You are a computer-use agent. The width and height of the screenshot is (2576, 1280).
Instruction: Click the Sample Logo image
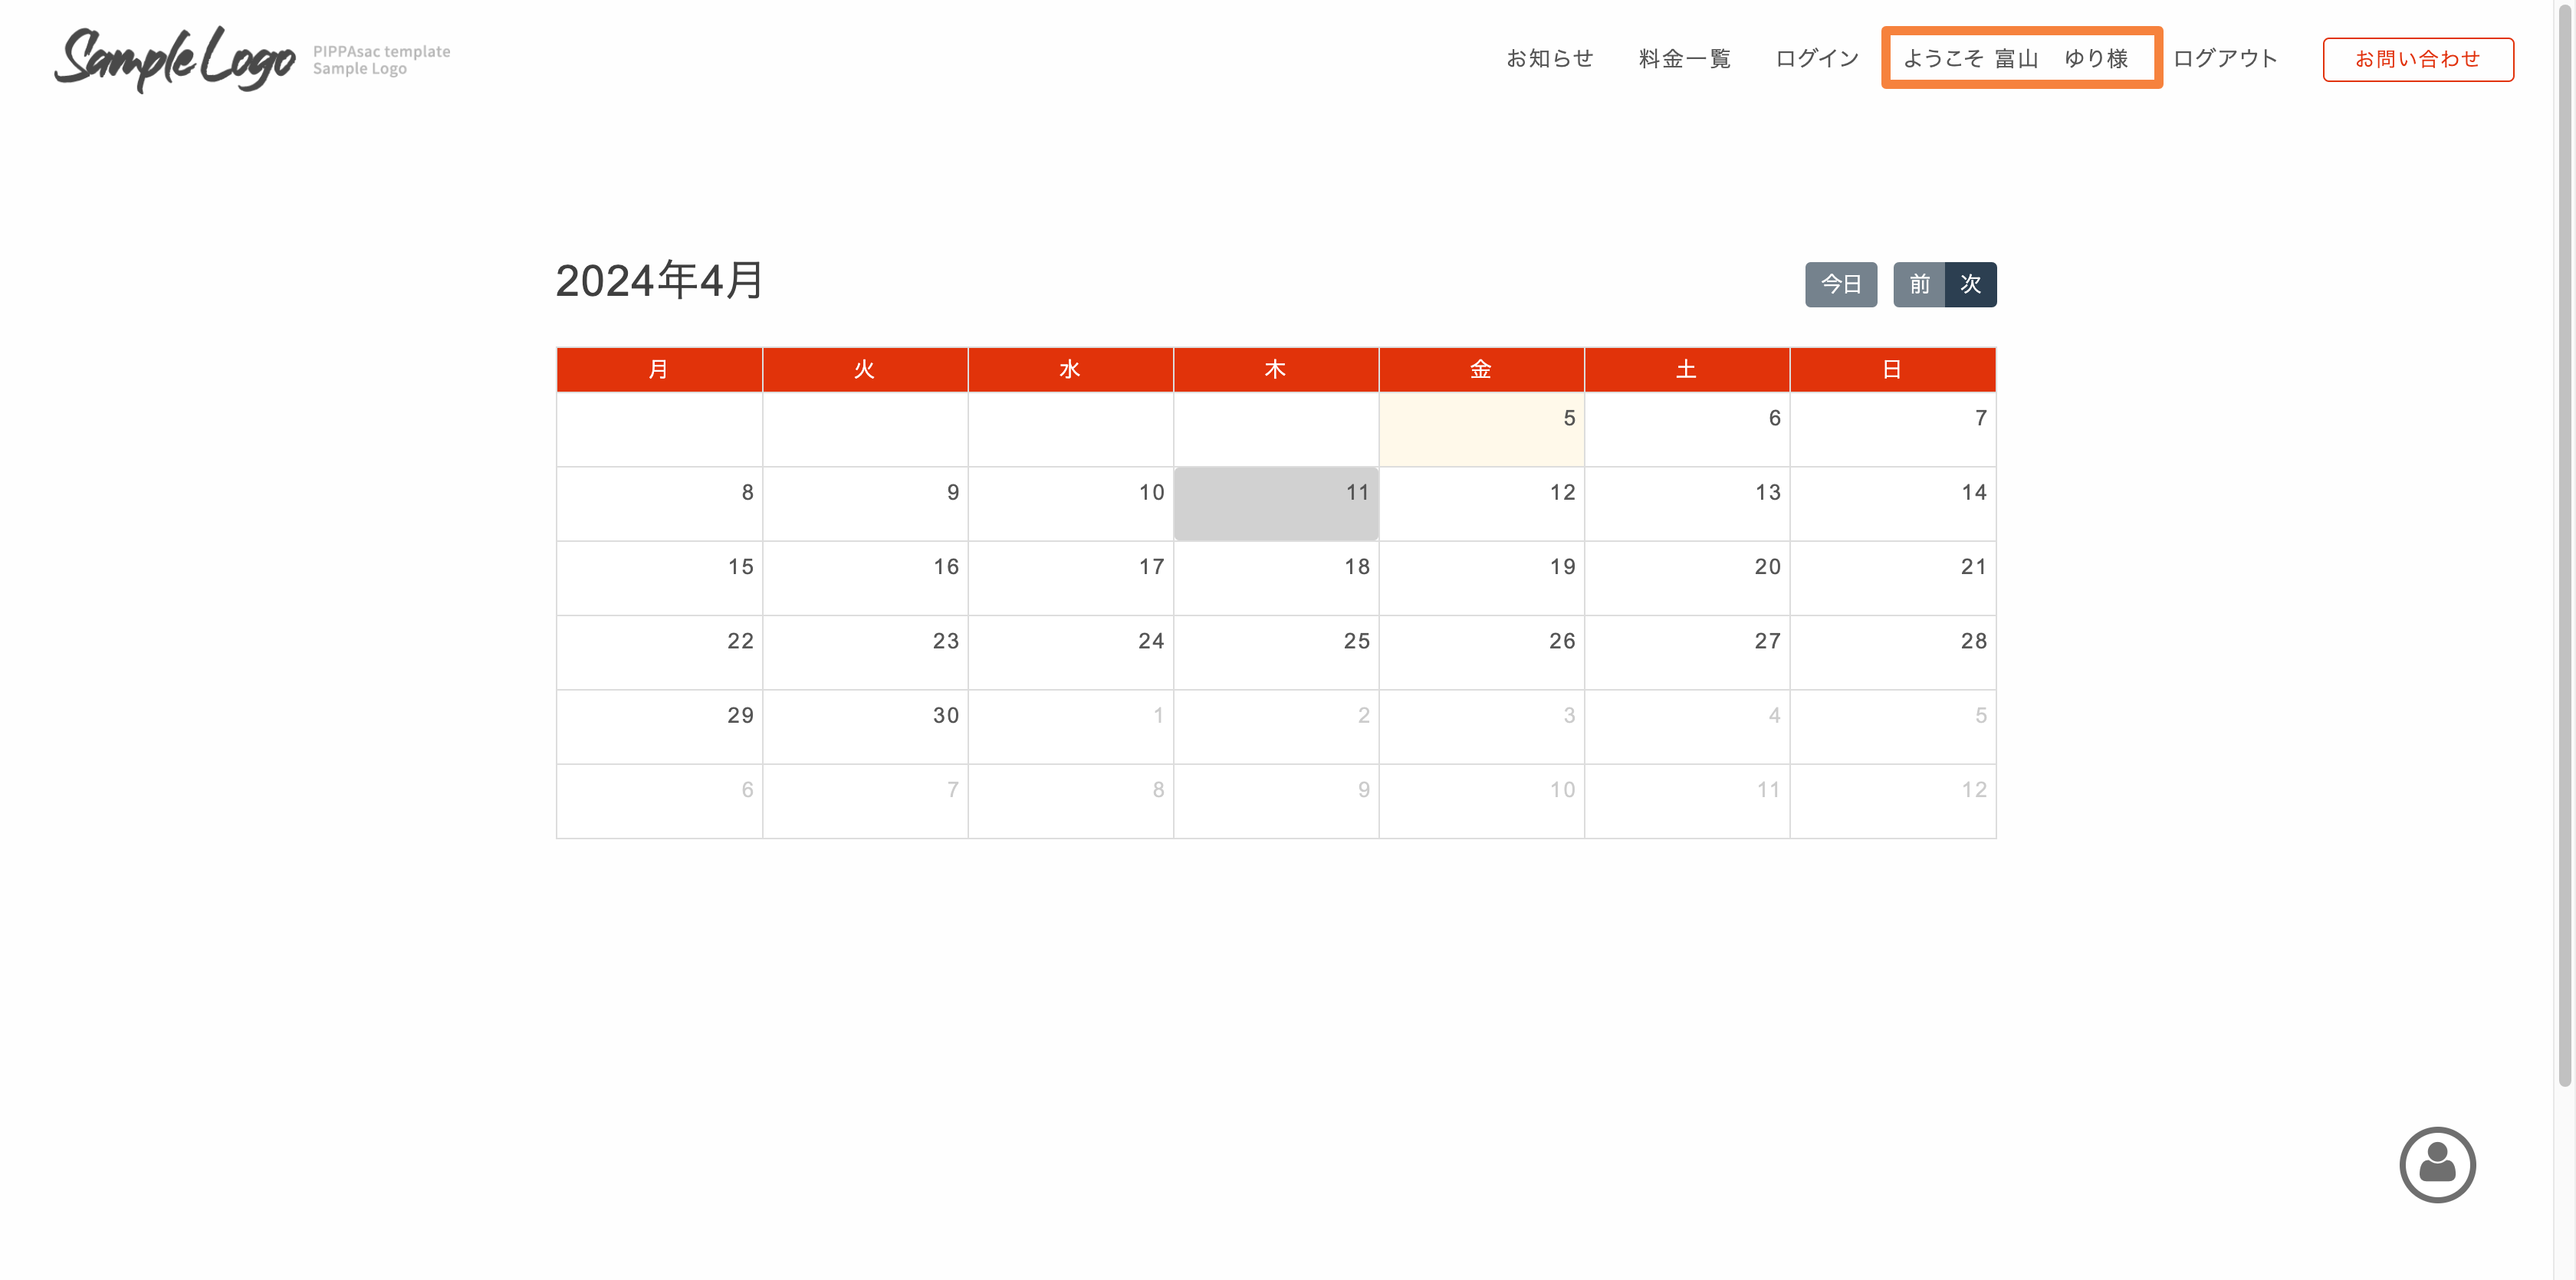[176, 59]
